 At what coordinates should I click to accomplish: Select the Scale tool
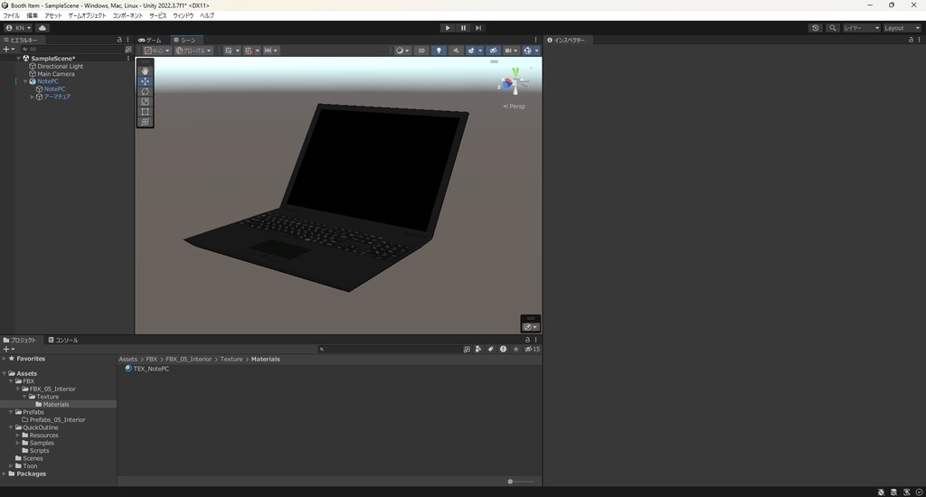pos(145,101)
